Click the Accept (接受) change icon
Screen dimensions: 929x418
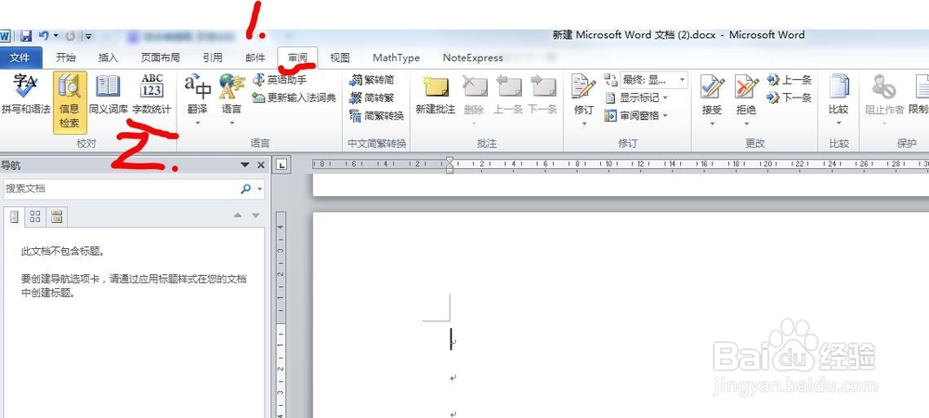(712, 86)
